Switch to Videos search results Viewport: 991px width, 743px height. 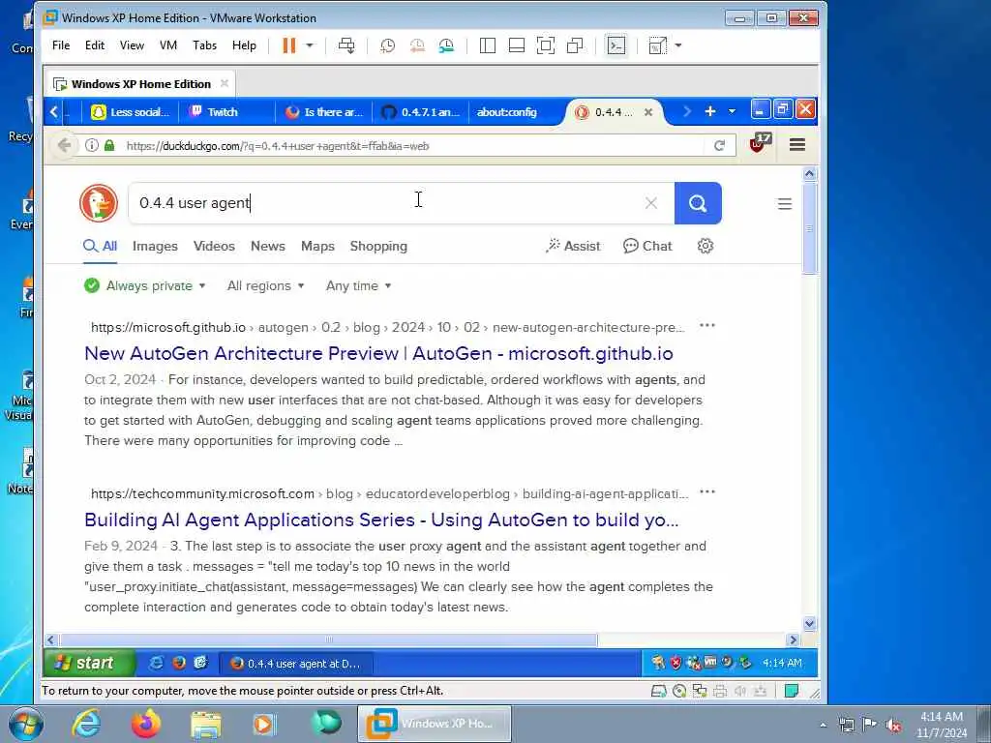(214, 246)
